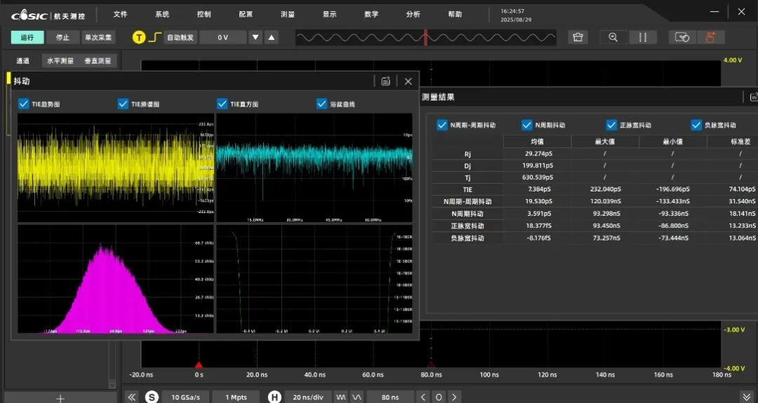The image size is (758, 403).
Task: Toggle TIE频谱图 checkbox
Action: pyautogui.click(x=123, y=104)
